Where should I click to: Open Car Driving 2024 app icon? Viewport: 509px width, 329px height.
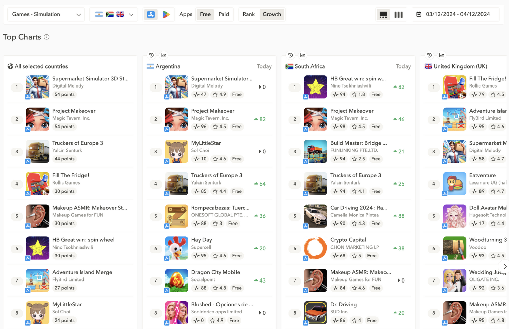[316, 216]
